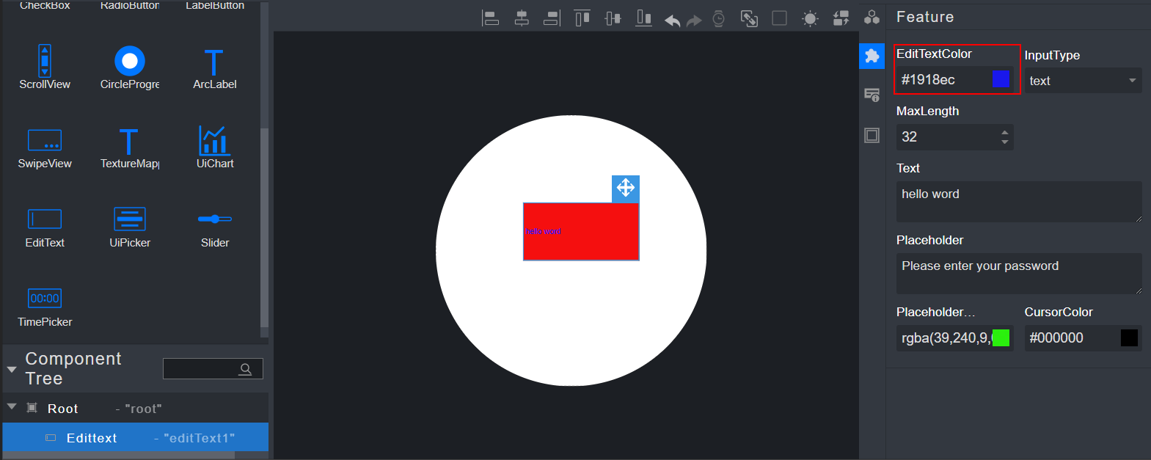Undo the last action
Viewport: 1151px width, 460px height.
tap(672, 20)
